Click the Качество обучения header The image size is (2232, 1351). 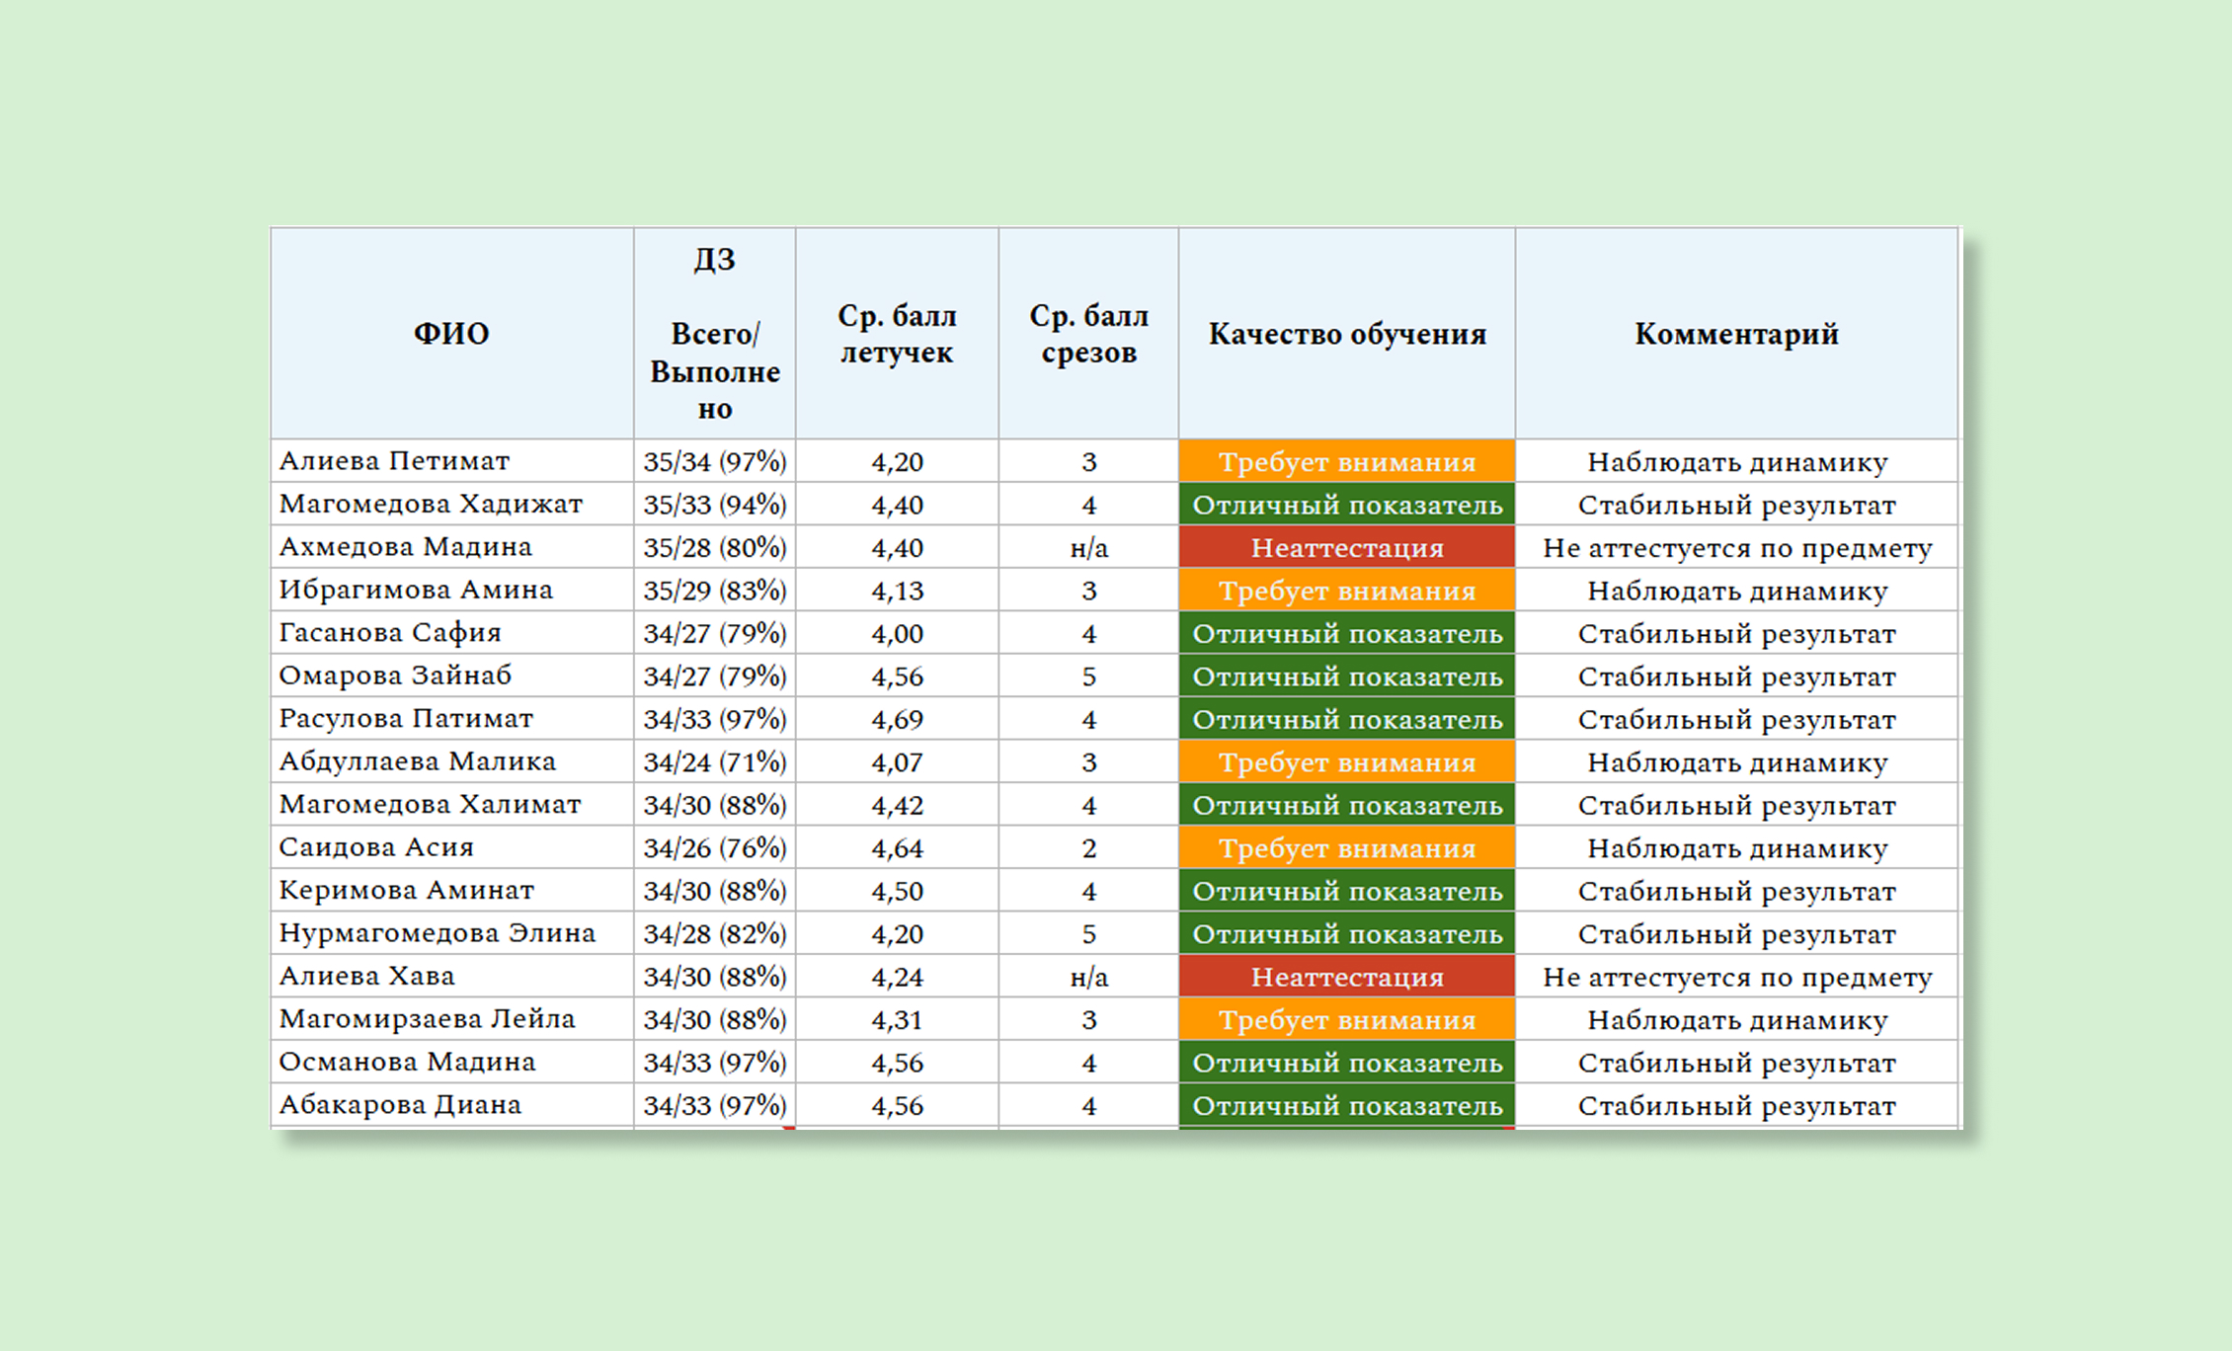click(x=1347, y=334)
